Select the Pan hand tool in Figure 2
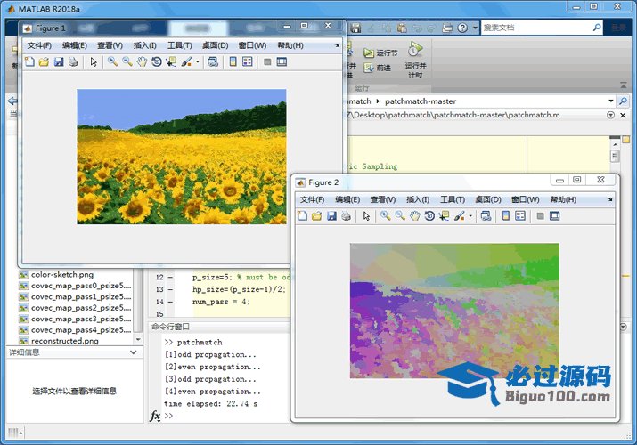The image size is (637, 445). click(415, 216)
